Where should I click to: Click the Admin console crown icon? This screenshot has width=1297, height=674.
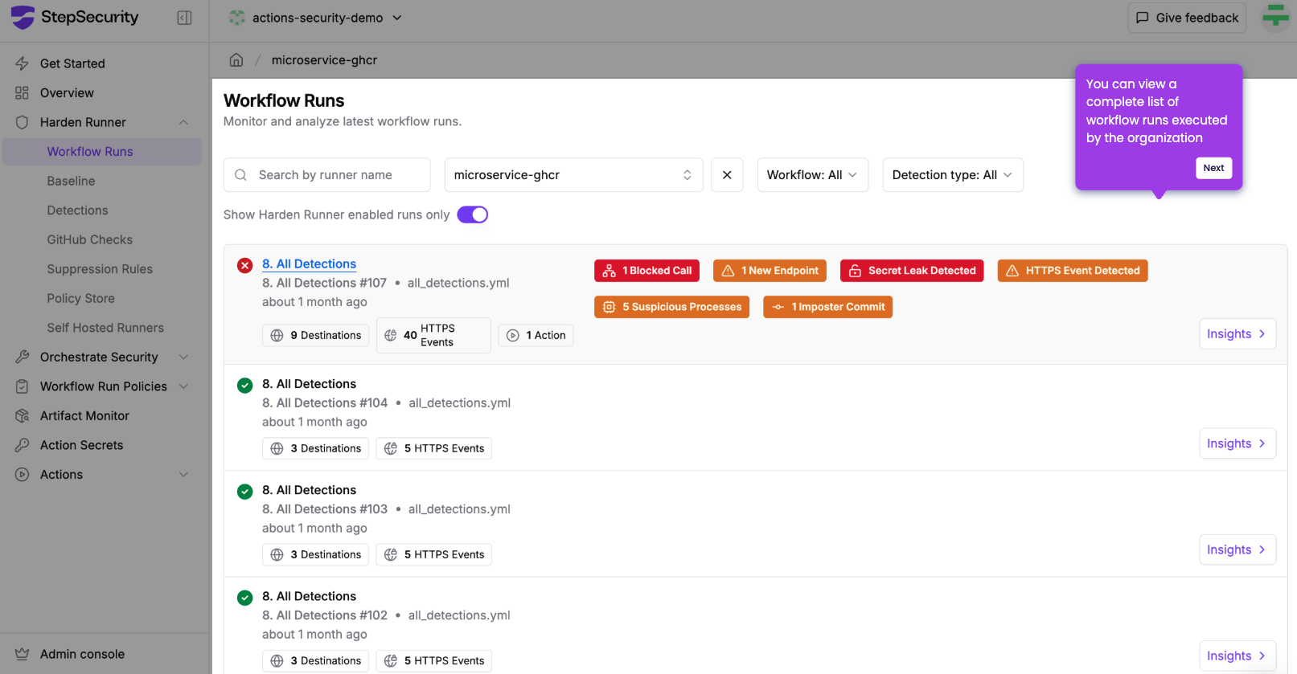tap(23, 654)
